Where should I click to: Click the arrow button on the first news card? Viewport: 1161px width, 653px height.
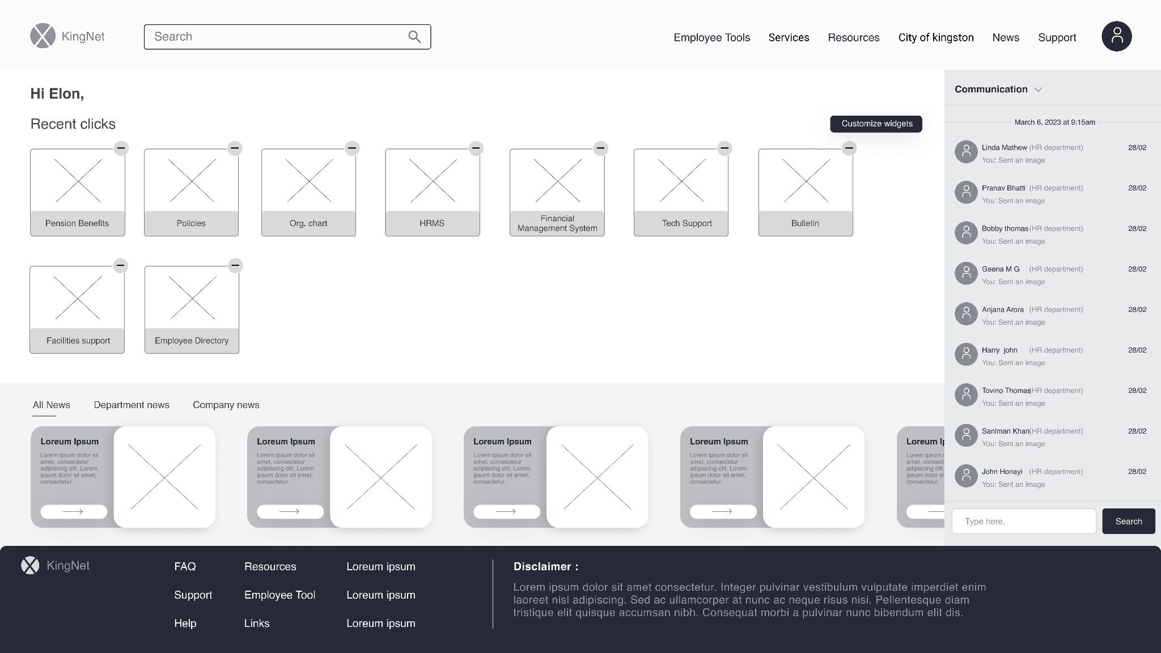pyautogui.click(x=73, y=511)
